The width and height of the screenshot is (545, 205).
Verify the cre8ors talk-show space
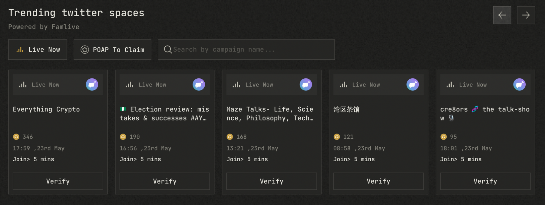pyautogui.click(x=485, y=181)
